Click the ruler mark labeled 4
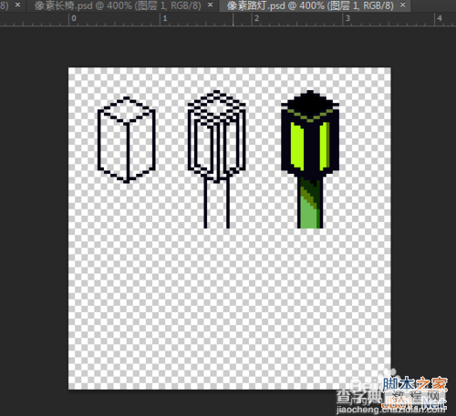The image size is (456, 416). pos(440,18)
